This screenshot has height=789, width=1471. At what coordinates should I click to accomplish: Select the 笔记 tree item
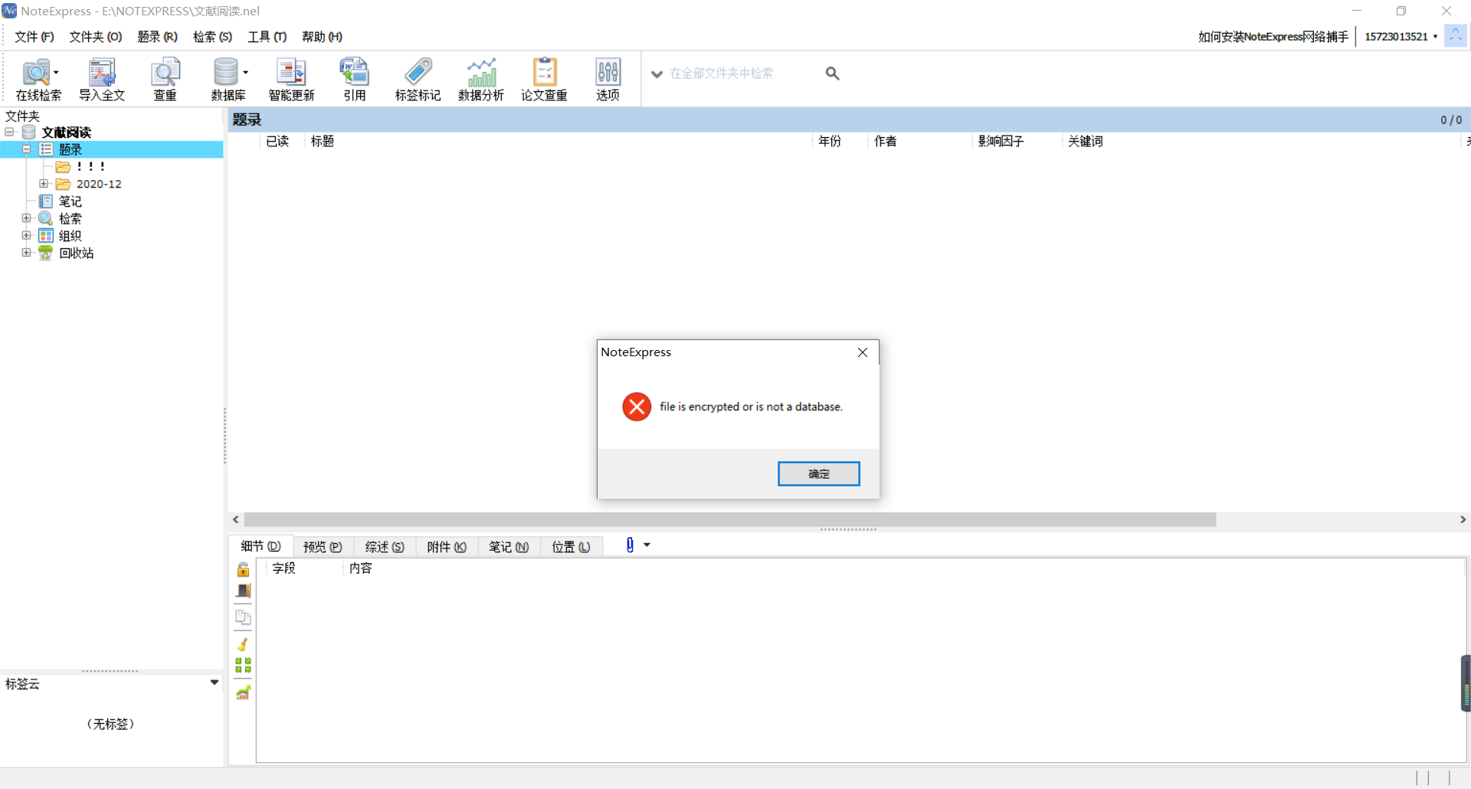[x=70, y=201]
